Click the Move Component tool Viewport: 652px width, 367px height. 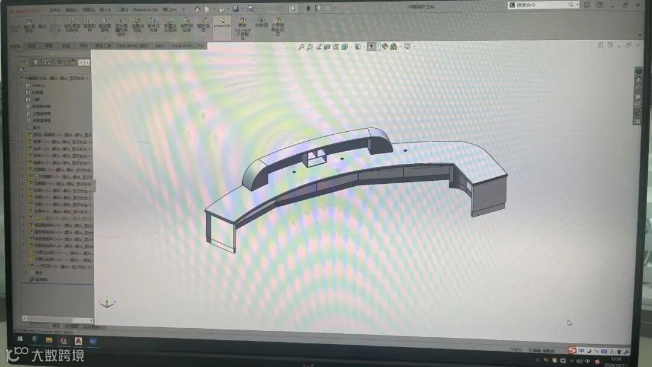coord(105,25)
